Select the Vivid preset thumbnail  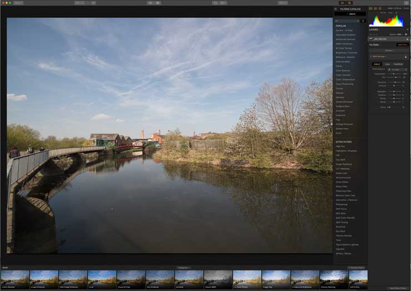(102, 280)
